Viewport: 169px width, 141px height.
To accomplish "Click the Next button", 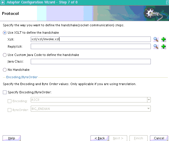I will [118, 138].
